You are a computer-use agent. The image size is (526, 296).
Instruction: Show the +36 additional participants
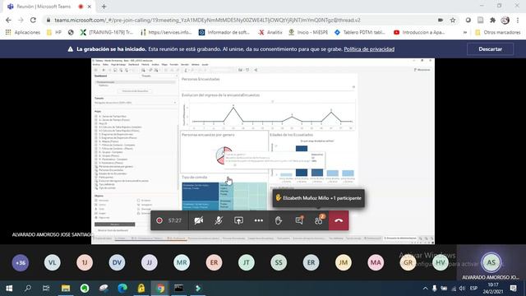[21, 262]
